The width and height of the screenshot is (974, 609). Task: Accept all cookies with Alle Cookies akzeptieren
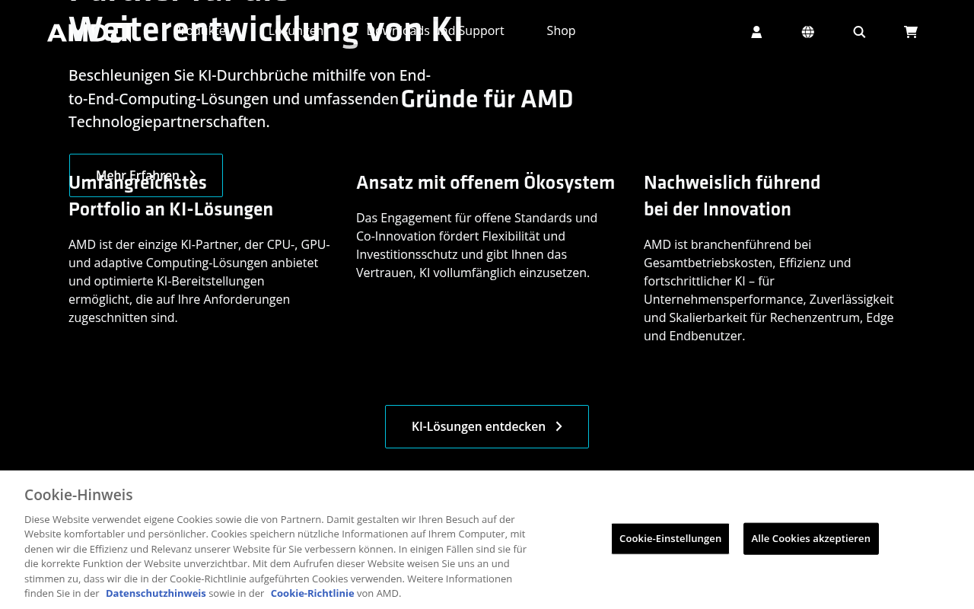(811, 538)
